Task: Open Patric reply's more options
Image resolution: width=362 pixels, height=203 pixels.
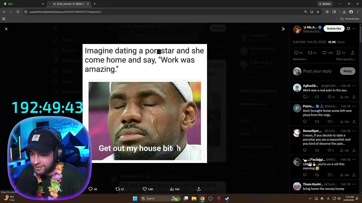Action: pos(354,106)
